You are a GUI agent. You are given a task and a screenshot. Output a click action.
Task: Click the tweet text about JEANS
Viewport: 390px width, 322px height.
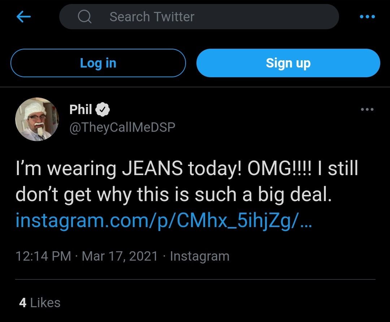pos(187,181)
